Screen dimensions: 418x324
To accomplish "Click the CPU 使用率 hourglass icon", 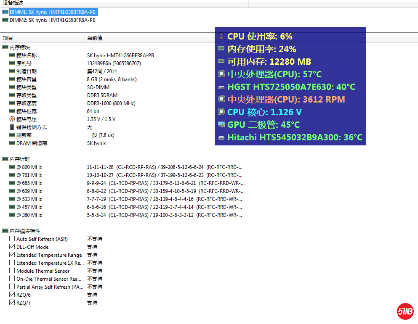I will point(221,37).
